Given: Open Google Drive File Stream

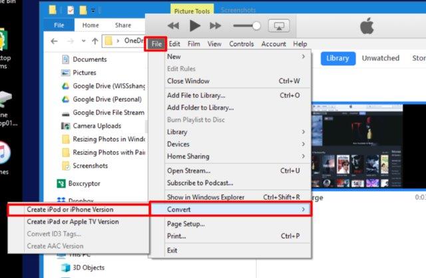Looking at the screenshot, I should coord(103,112).
